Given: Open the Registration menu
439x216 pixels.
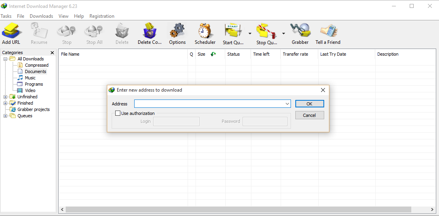Looking at the screenshot, I should 102,16.
